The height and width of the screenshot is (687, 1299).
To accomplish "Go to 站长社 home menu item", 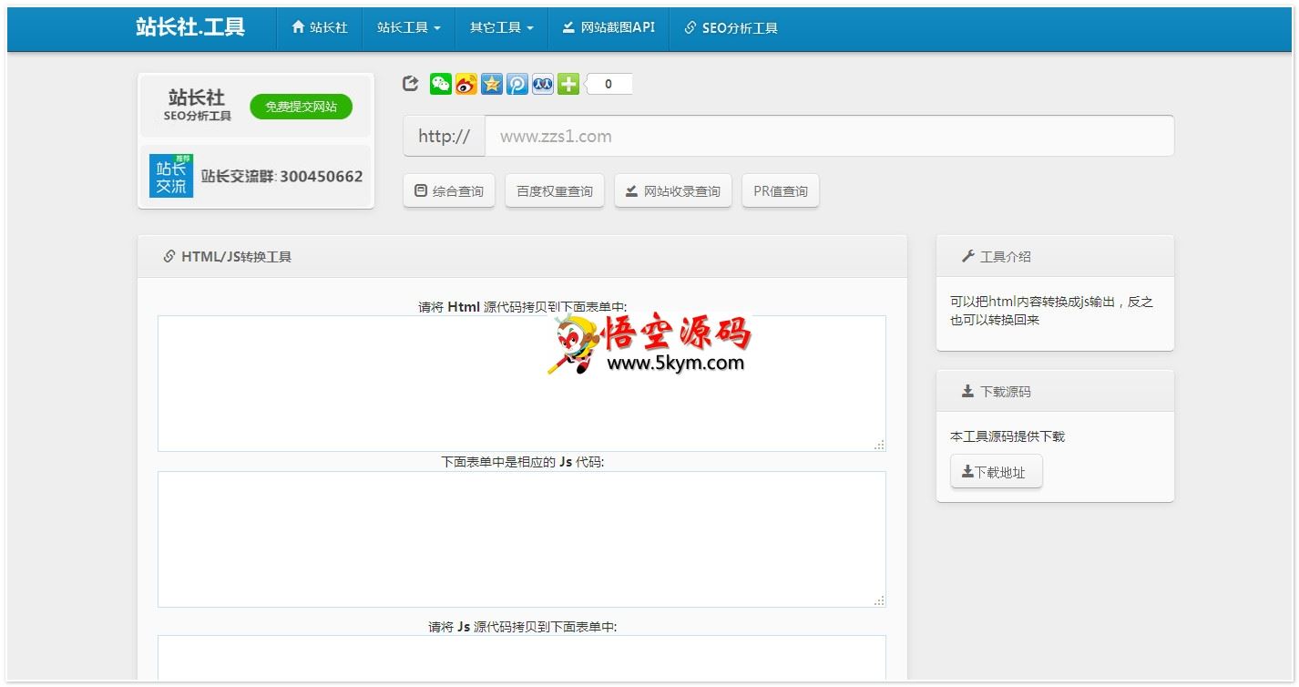I will pyautogui.click(x=320, y=28).
